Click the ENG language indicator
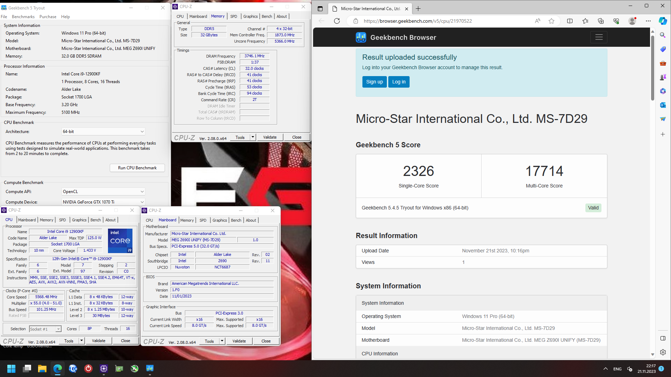The height and width of the screenshot is (377, 671). click(x=618, y=369)
